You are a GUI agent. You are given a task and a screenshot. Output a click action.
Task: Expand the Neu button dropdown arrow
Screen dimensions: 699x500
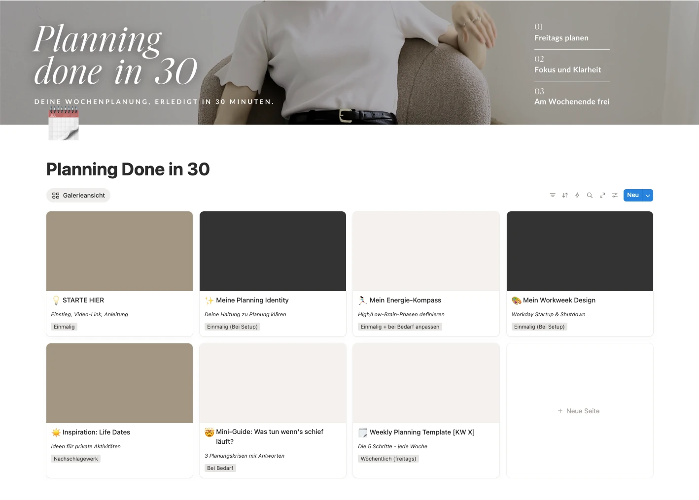(648, 196)
